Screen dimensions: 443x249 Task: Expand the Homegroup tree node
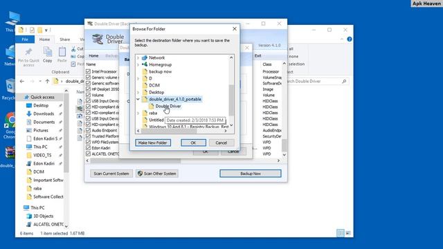coord(138,64)
